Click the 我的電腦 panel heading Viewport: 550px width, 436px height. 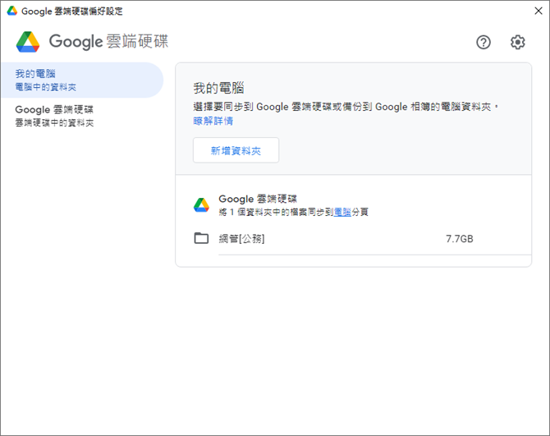point(218,88)
